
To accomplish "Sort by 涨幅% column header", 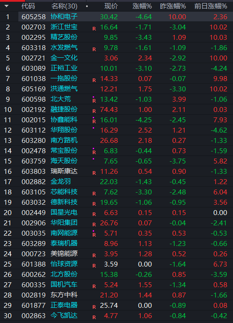I will [142, 6].
